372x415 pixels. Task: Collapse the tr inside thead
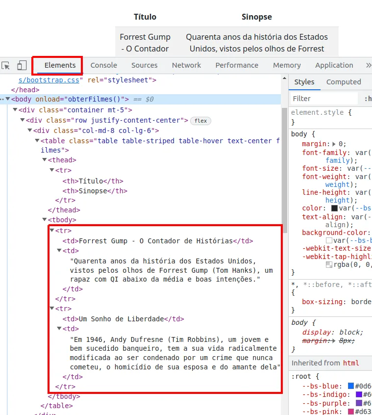[x=52, y=170]
